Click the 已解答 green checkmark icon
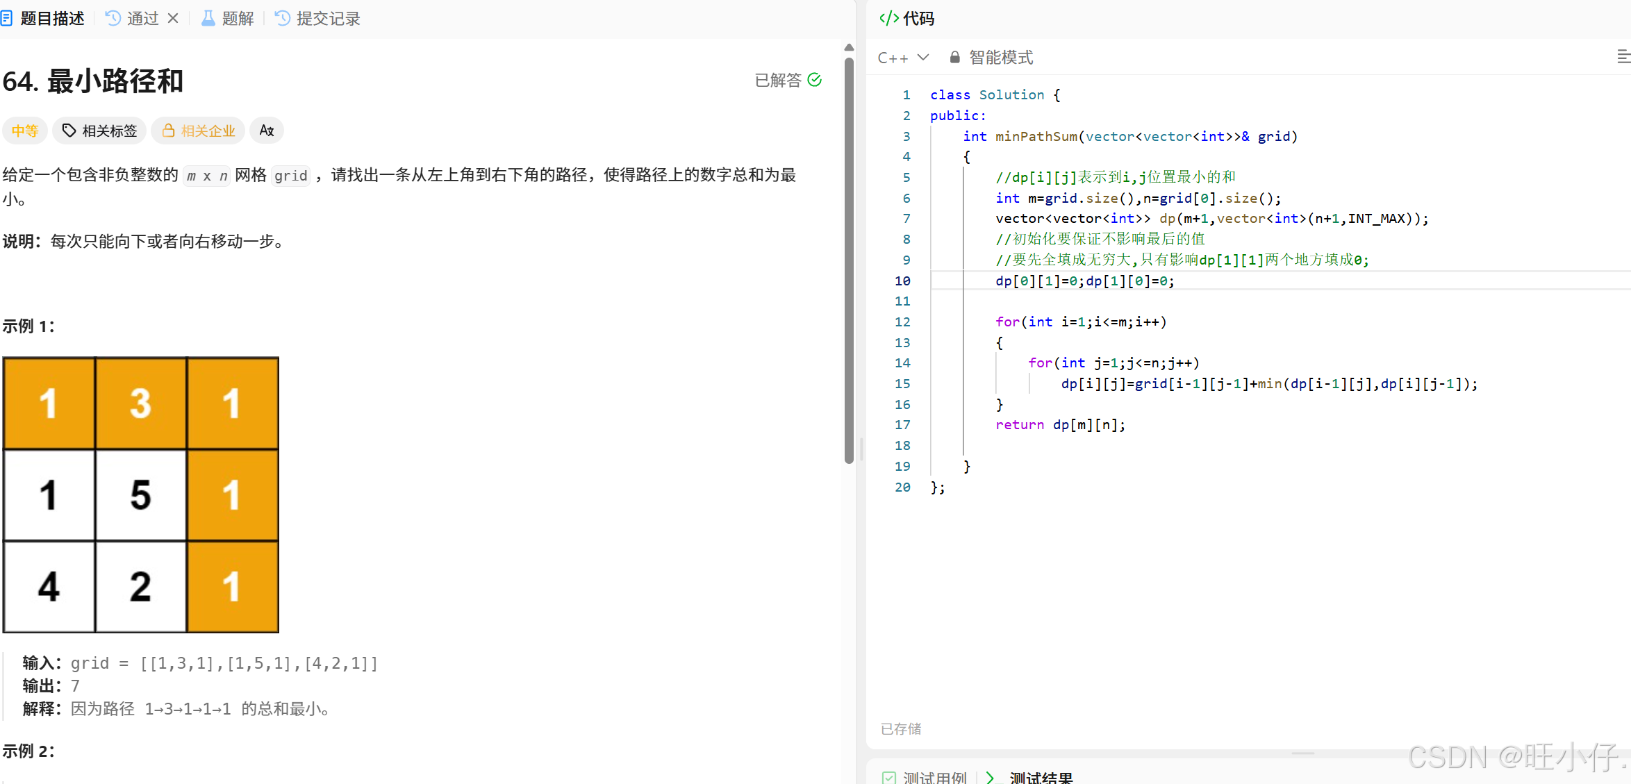1631x784 pixels. (815, 81)
